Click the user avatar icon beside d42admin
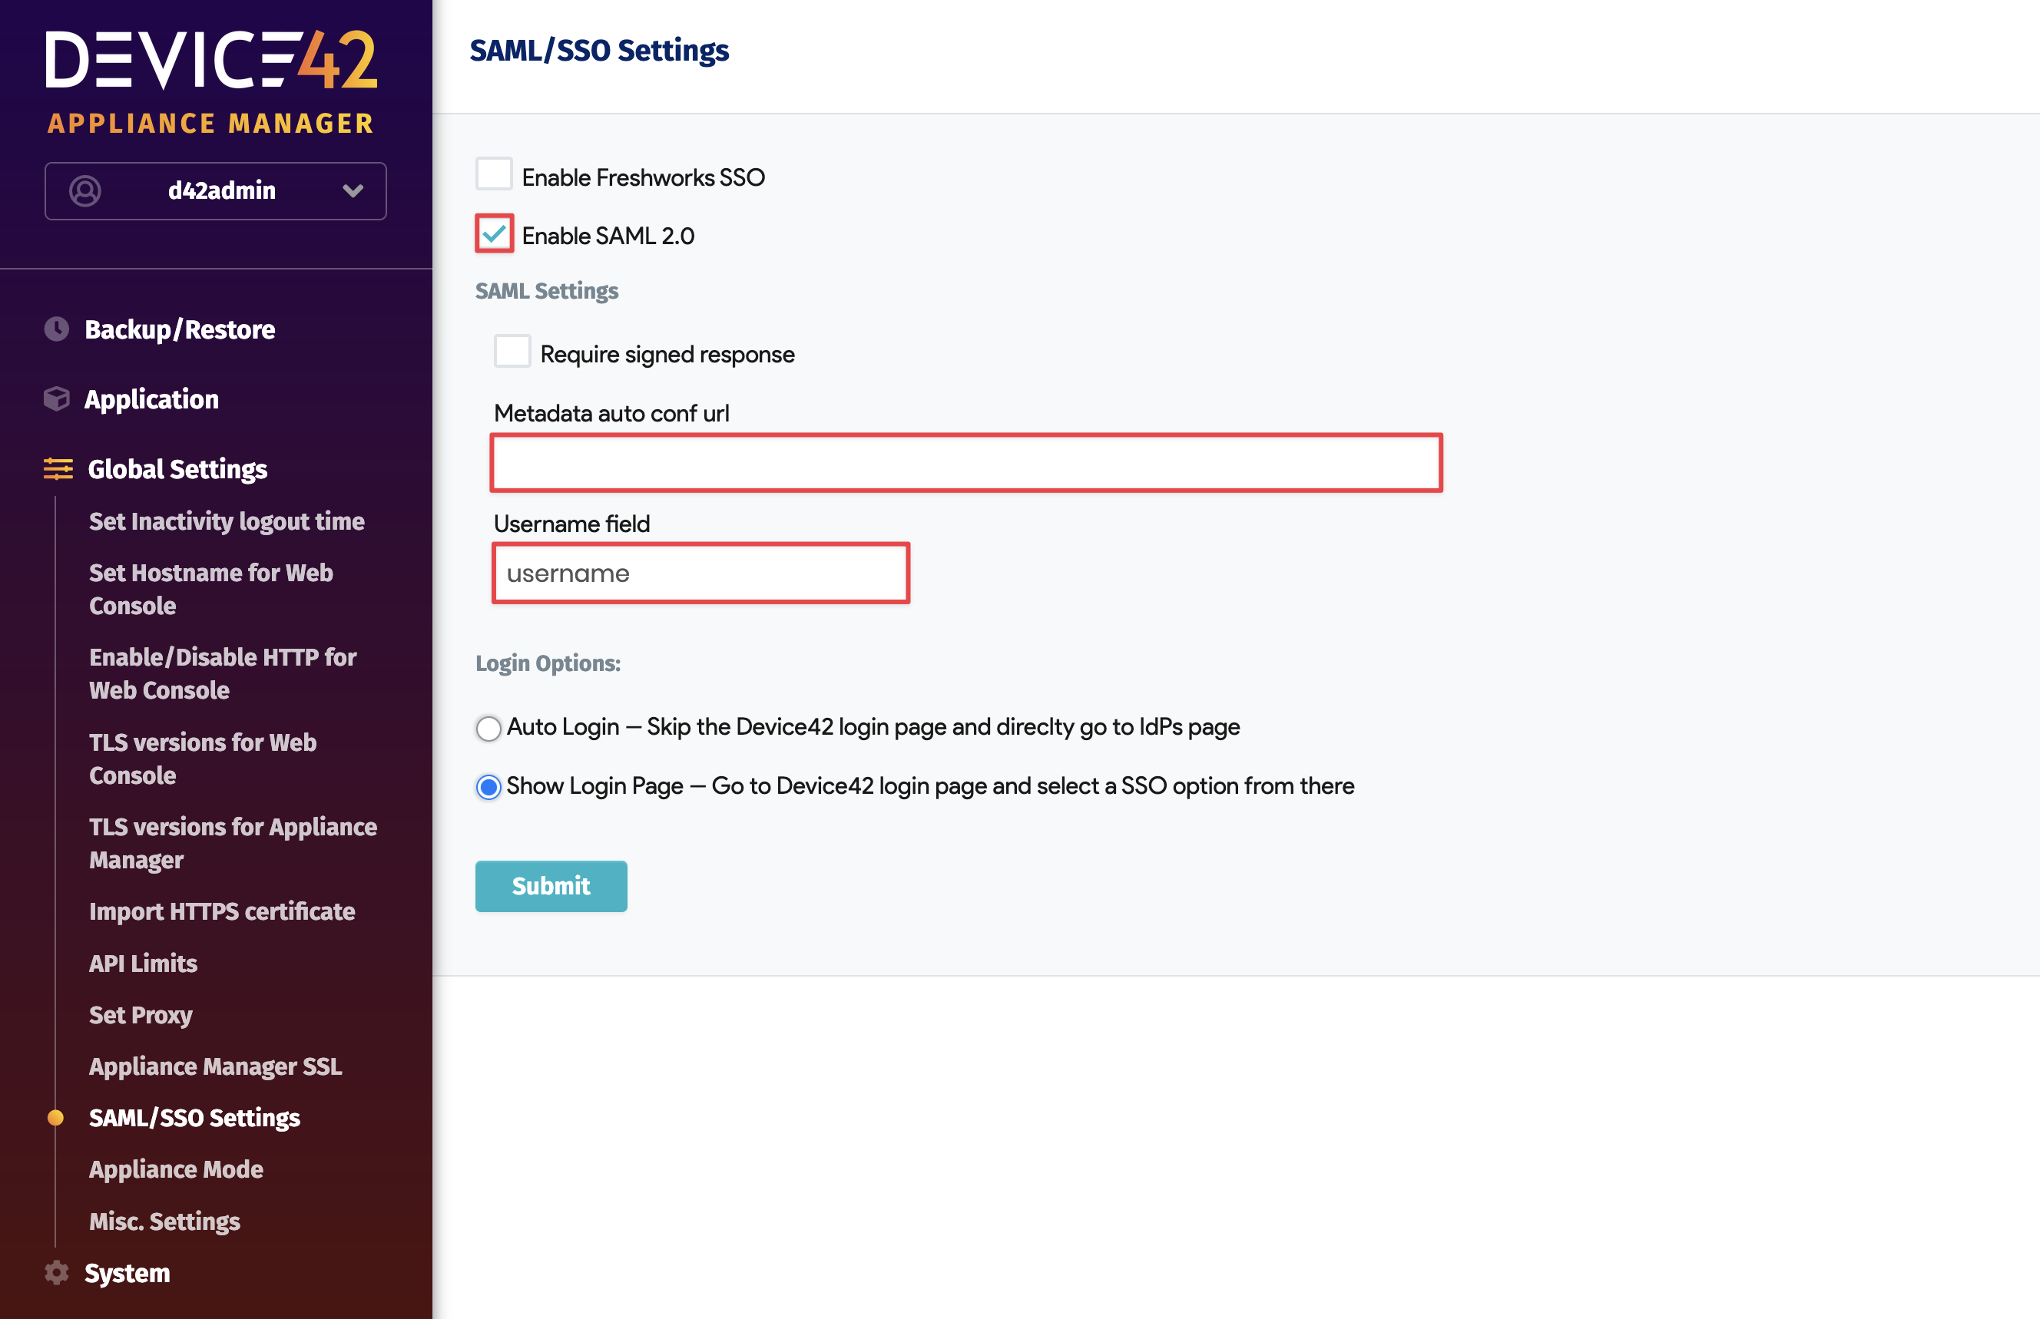2040x1319 pixels. [84, 190]
